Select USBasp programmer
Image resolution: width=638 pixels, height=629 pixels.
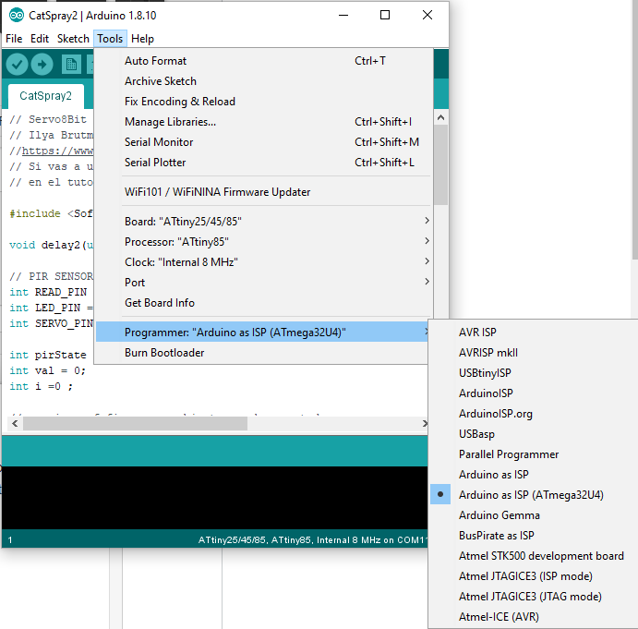click(x=534, y=434)
